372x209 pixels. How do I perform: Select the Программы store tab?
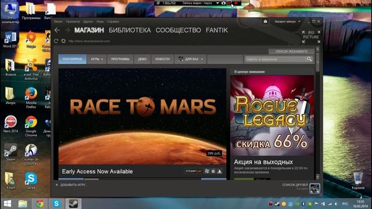point(120,59)
